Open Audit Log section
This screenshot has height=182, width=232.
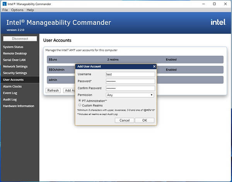coord(10,100)
